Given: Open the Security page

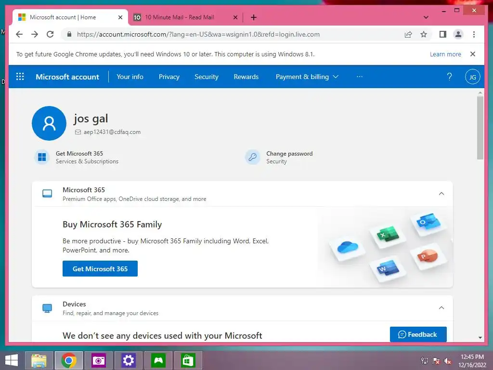Looking at the screenshot, I should [206, 77].
